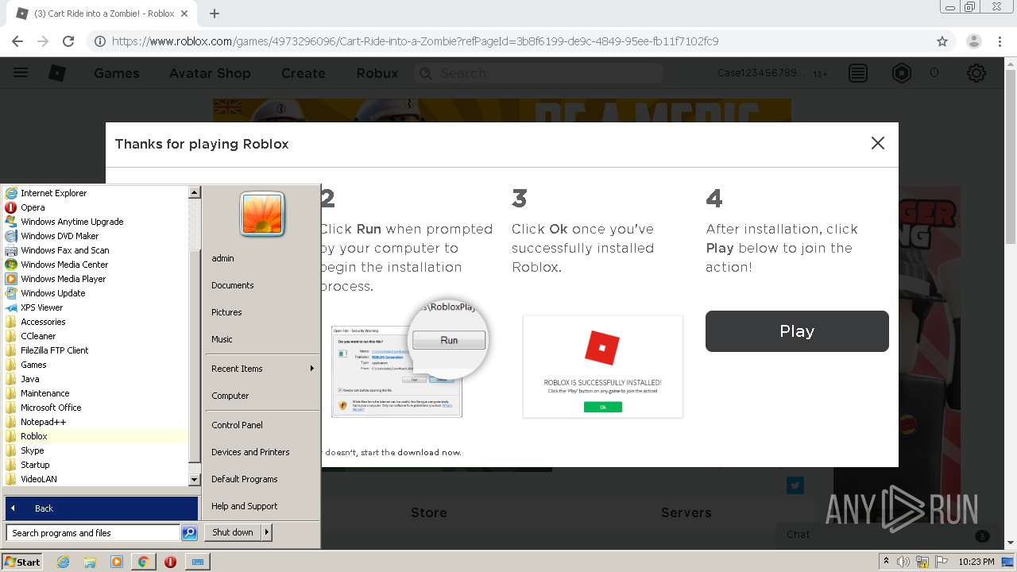
Task: Launch Internet Explorer from taskbar
Action: [x=63, y=562]
